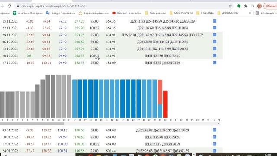Open chart icon for row 06.12.2021
Viewport: 277px width, 156px height.
(x=215, y=42)
